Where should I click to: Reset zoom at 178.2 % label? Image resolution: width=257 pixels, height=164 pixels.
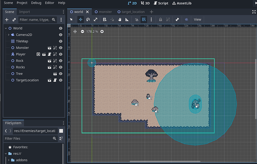click(x=92, y=32)
